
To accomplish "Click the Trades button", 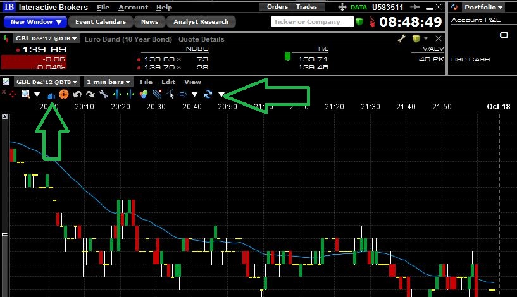I will (307, 7).
